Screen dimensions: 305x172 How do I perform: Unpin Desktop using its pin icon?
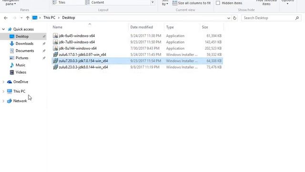click(44, 36)
